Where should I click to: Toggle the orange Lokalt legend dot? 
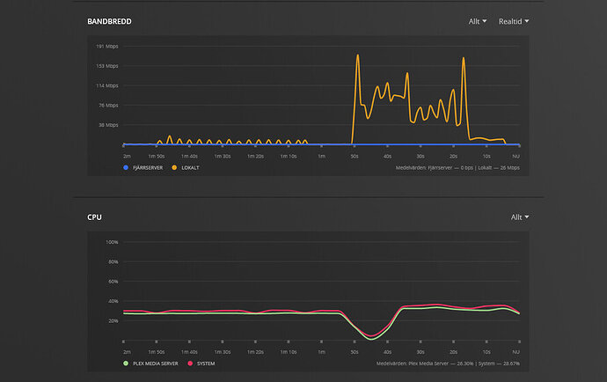174,168
